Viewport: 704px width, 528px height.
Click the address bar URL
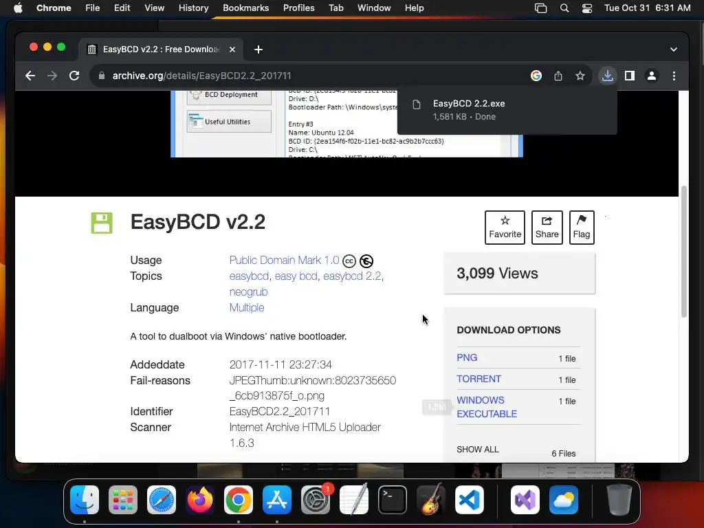(201, 76)
